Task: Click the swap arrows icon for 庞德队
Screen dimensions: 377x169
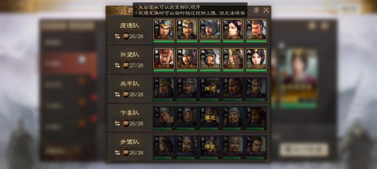Action: [x=117, y=36]
